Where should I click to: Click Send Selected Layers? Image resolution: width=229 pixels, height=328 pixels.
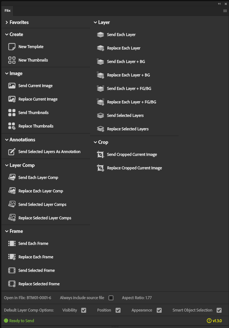[125, 116]
